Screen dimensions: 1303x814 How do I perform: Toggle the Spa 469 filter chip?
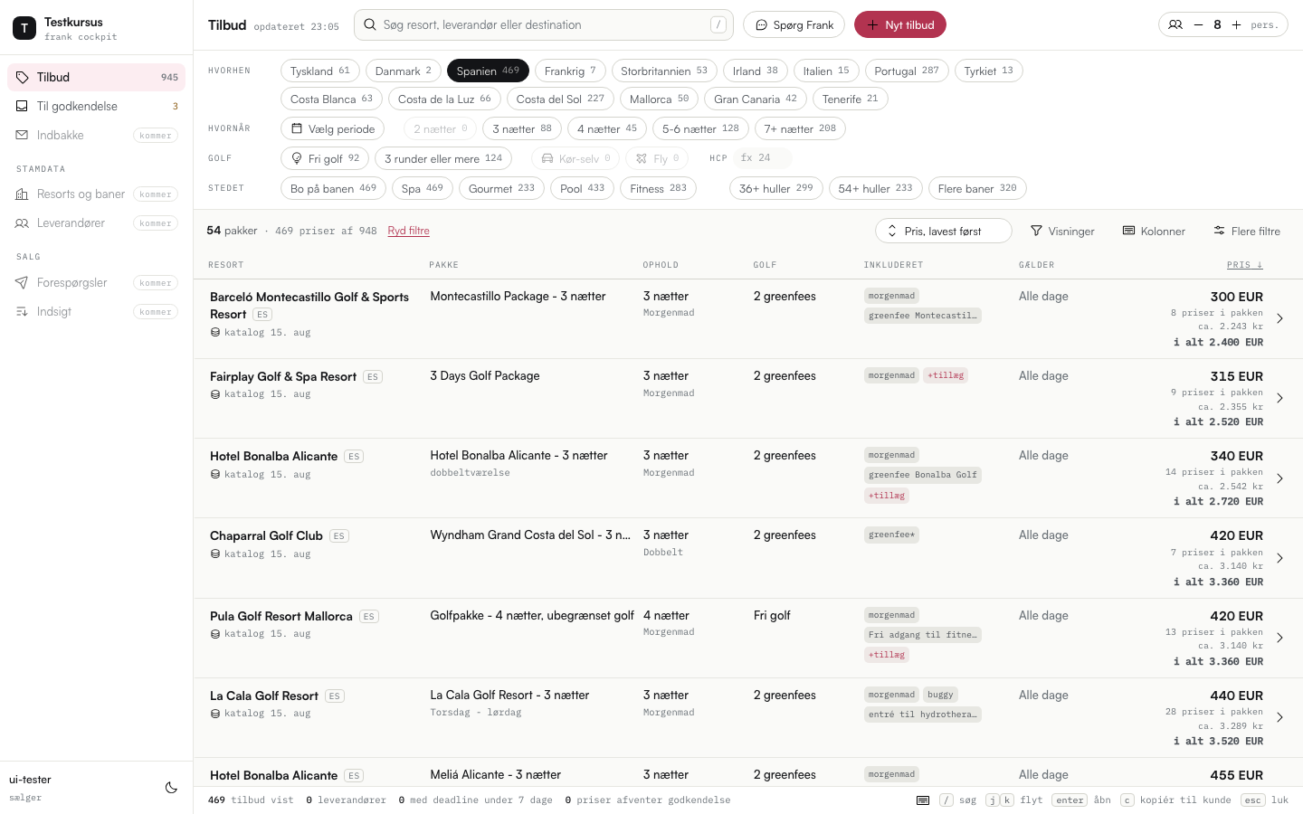[423, 189]
